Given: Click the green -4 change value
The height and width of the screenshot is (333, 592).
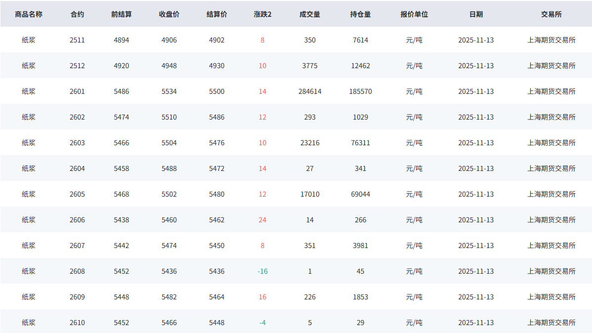Looking at the screenshot, I should click(262, 323).
